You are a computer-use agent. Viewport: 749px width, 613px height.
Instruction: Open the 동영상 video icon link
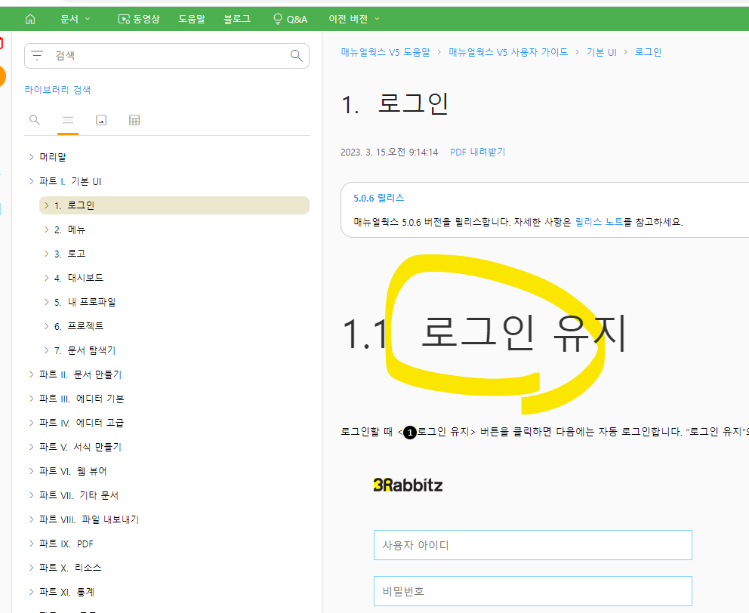click(124, 19)
